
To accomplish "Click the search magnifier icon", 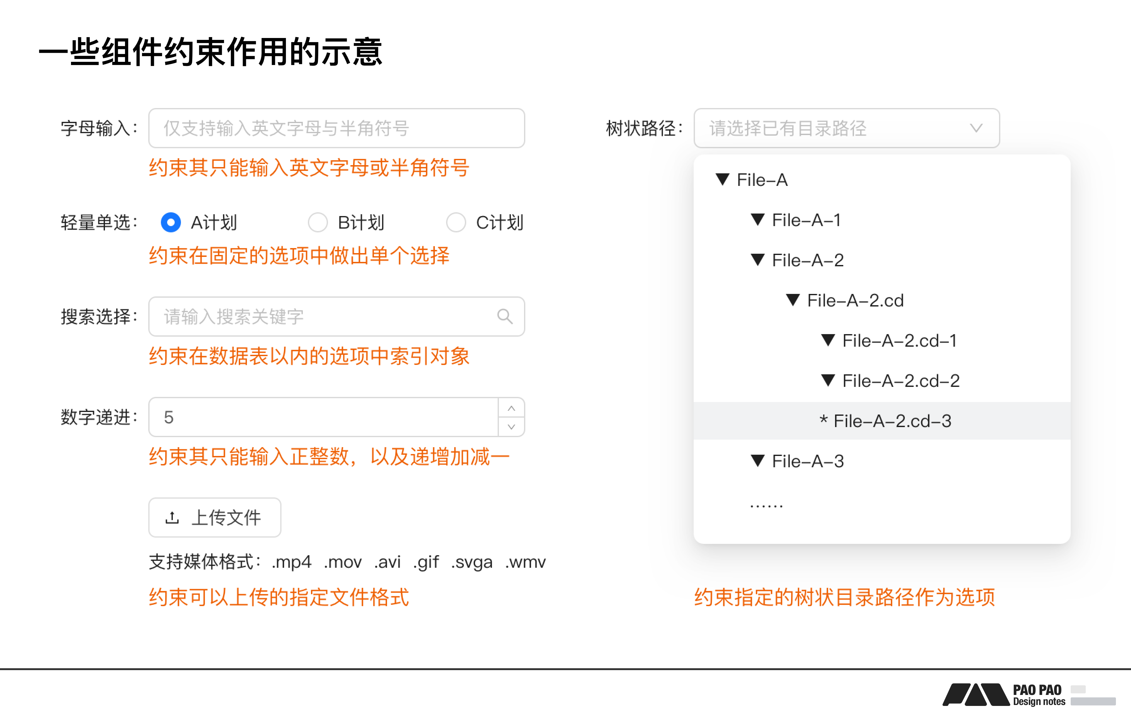I will pyautogui.click(x=505, y=316).
